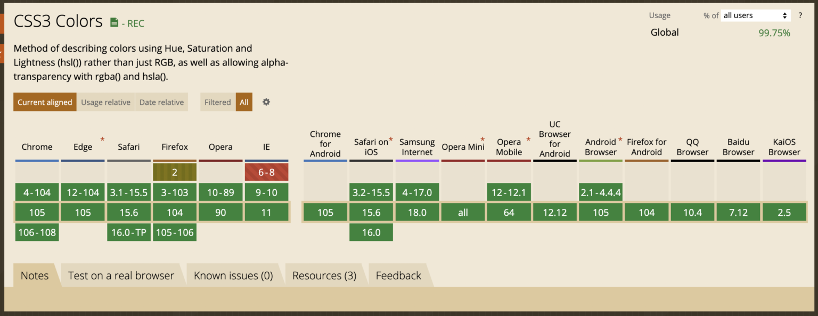This screenshot has height=316, width=818.
Task: Open the all users dropdown
Action: [x=755, y=15]
